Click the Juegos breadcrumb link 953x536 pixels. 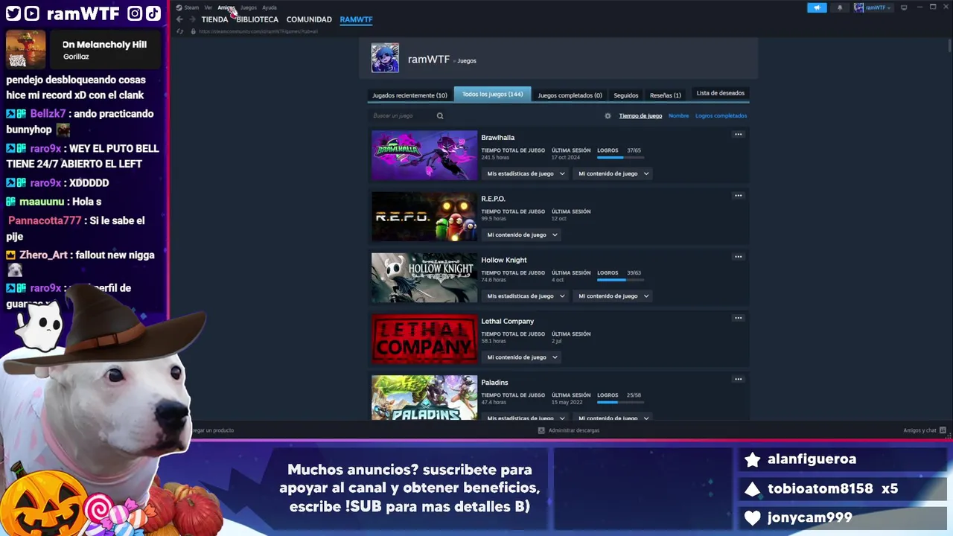click(x=467, y=61)
